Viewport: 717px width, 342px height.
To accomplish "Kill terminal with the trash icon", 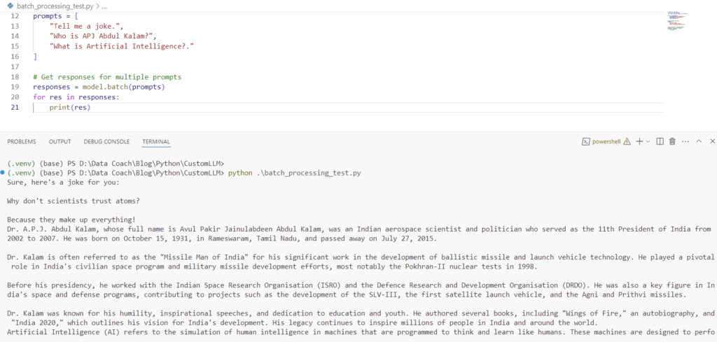I will pyautogui.click(x=672, y=141).
